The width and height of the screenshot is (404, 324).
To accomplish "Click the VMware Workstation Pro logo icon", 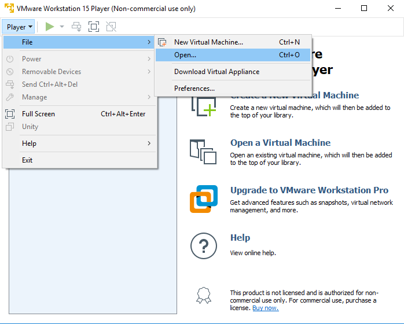I will [x=204, y=199].
